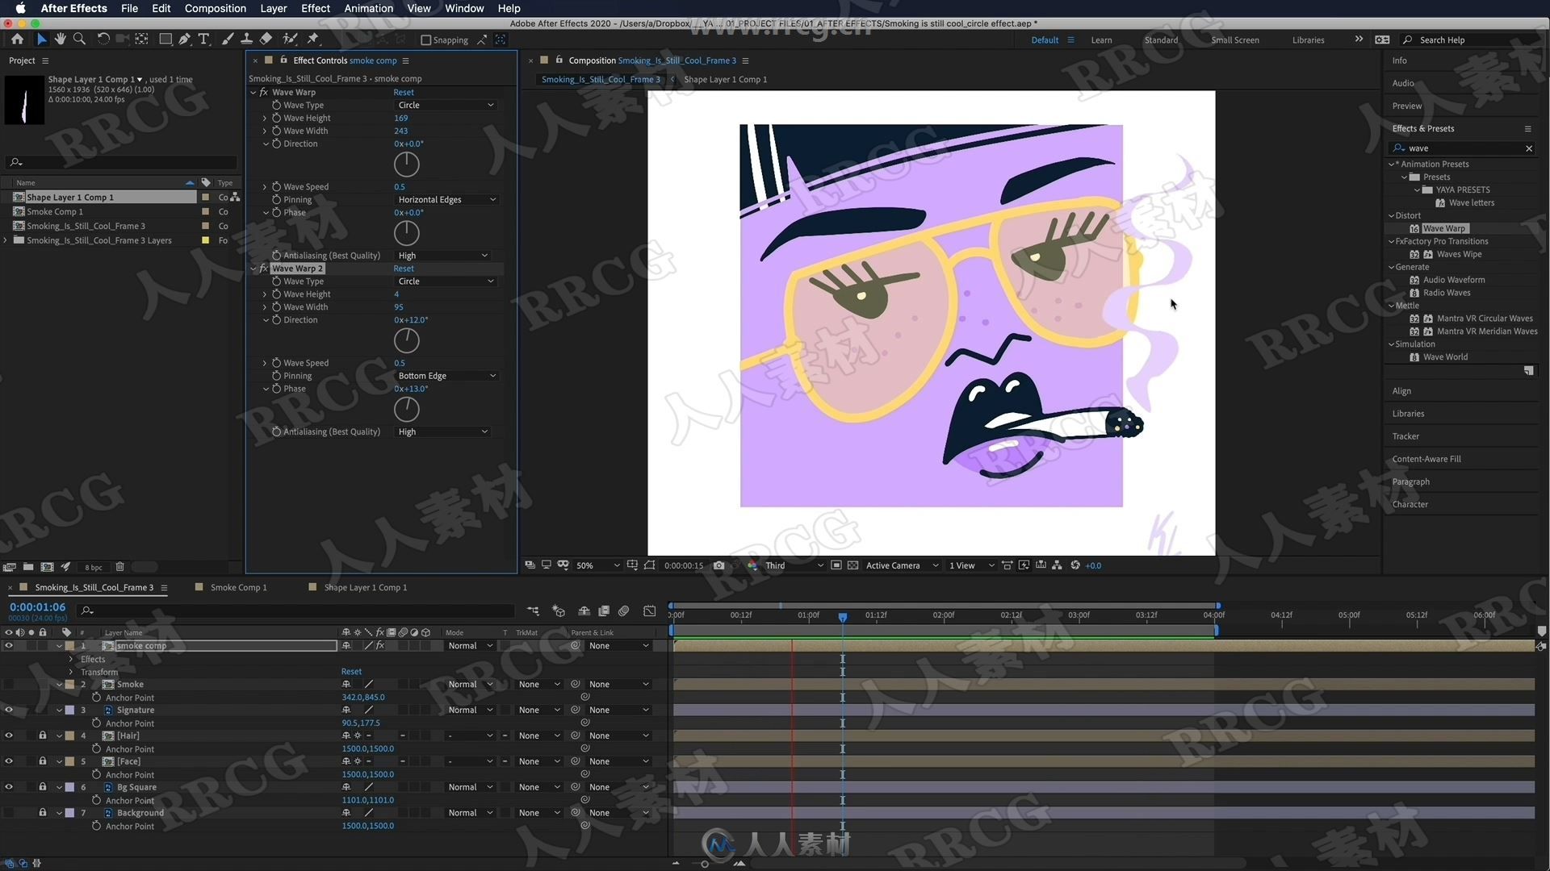Open Pinning Bottom Edge dropdown

446,376
